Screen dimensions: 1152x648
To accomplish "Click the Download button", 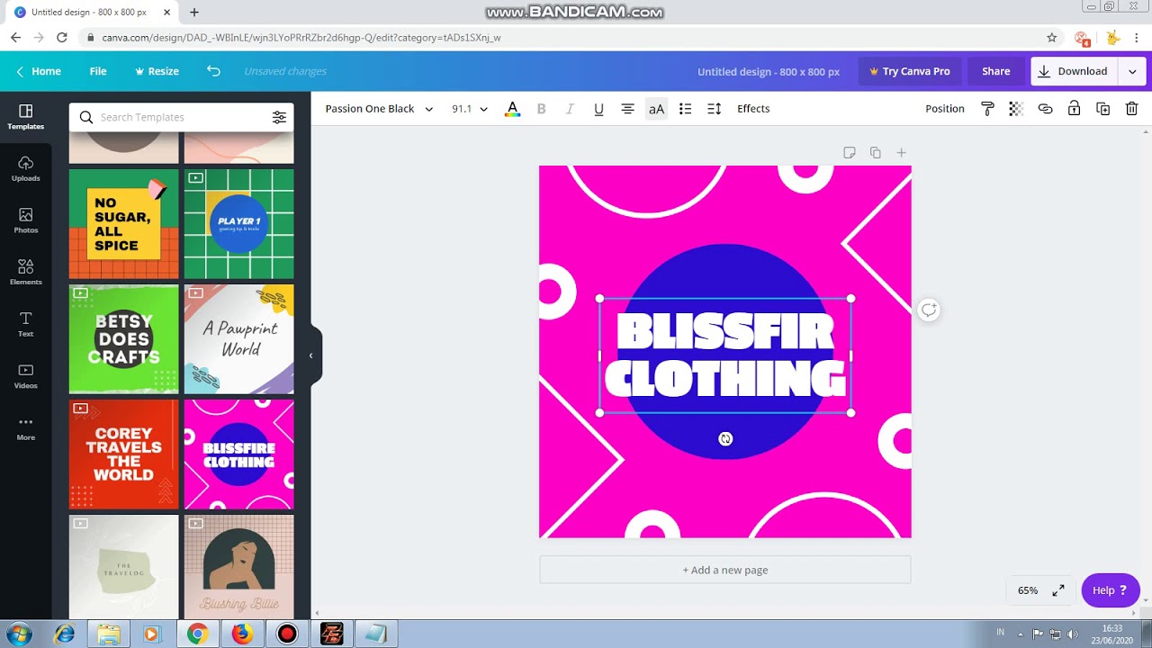I will tap(1075, 71).
